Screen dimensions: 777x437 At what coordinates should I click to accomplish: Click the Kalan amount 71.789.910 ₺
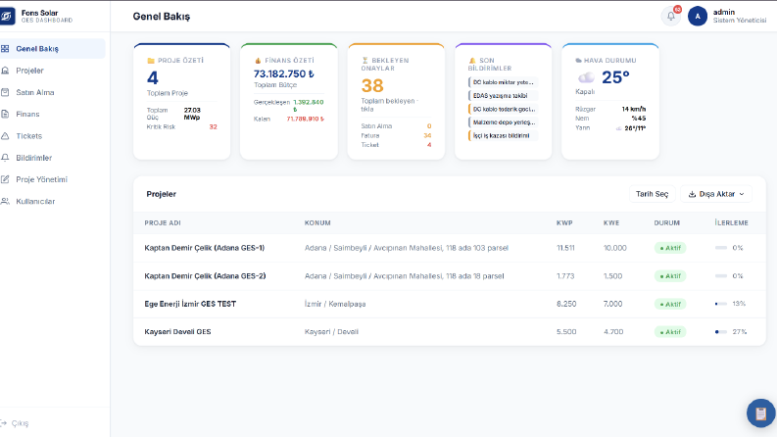[x=306, y=119]
